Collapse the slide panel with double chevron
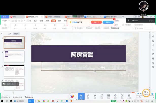The width and height of the screenshot is (156, 103). click(2, 34)
